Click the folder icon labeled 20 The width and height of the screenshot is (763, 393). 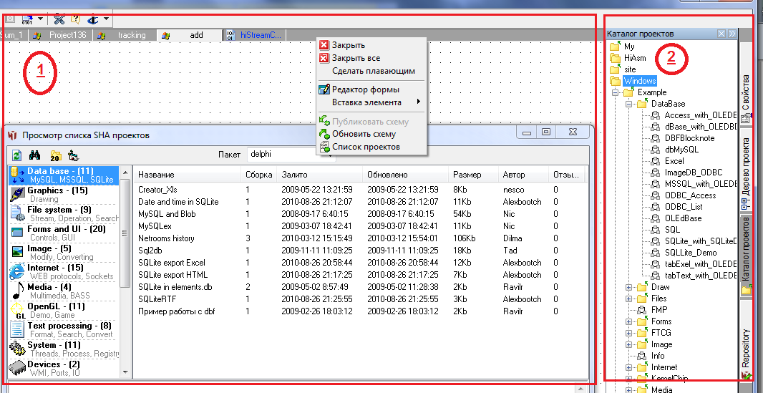click(x=55, y=155)
